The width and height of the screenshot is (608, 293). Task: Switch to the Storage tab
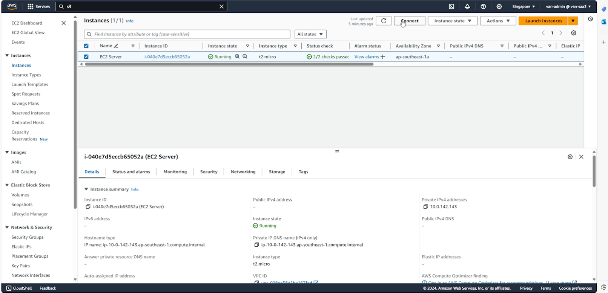[277, 172]
